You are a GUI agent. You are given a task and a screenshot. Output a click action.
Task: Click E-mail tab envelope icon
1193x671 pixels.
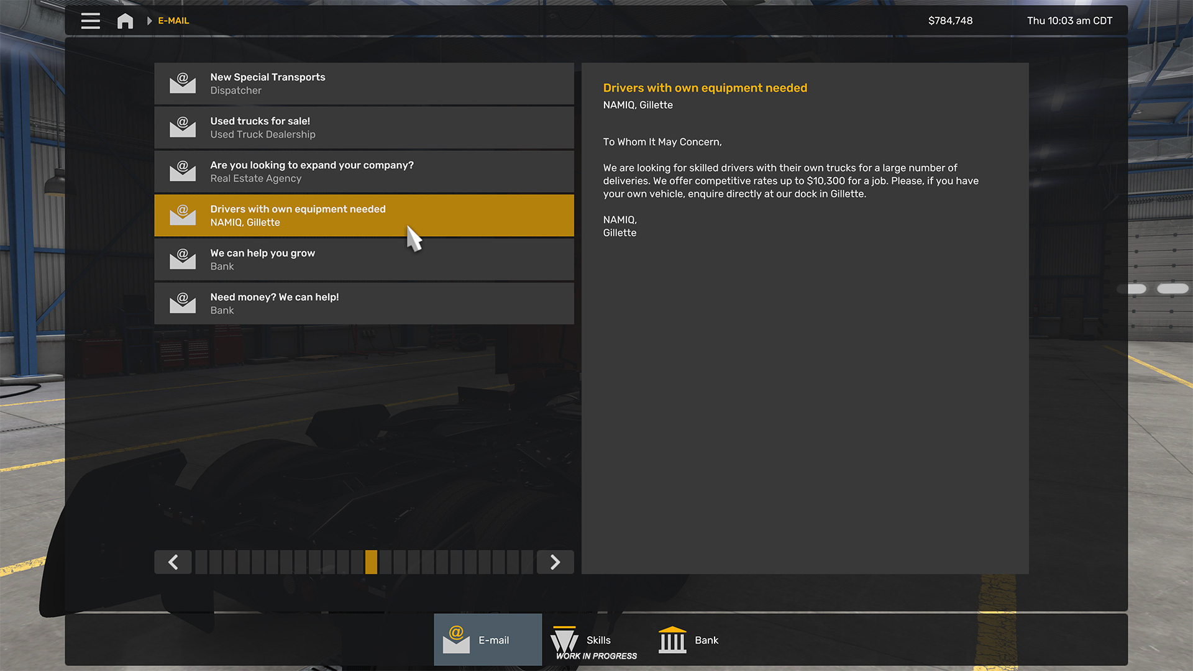coord(456,640)
